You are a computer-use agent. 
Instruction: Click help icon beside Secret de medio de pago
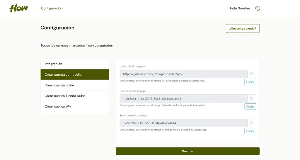point(252,123)
